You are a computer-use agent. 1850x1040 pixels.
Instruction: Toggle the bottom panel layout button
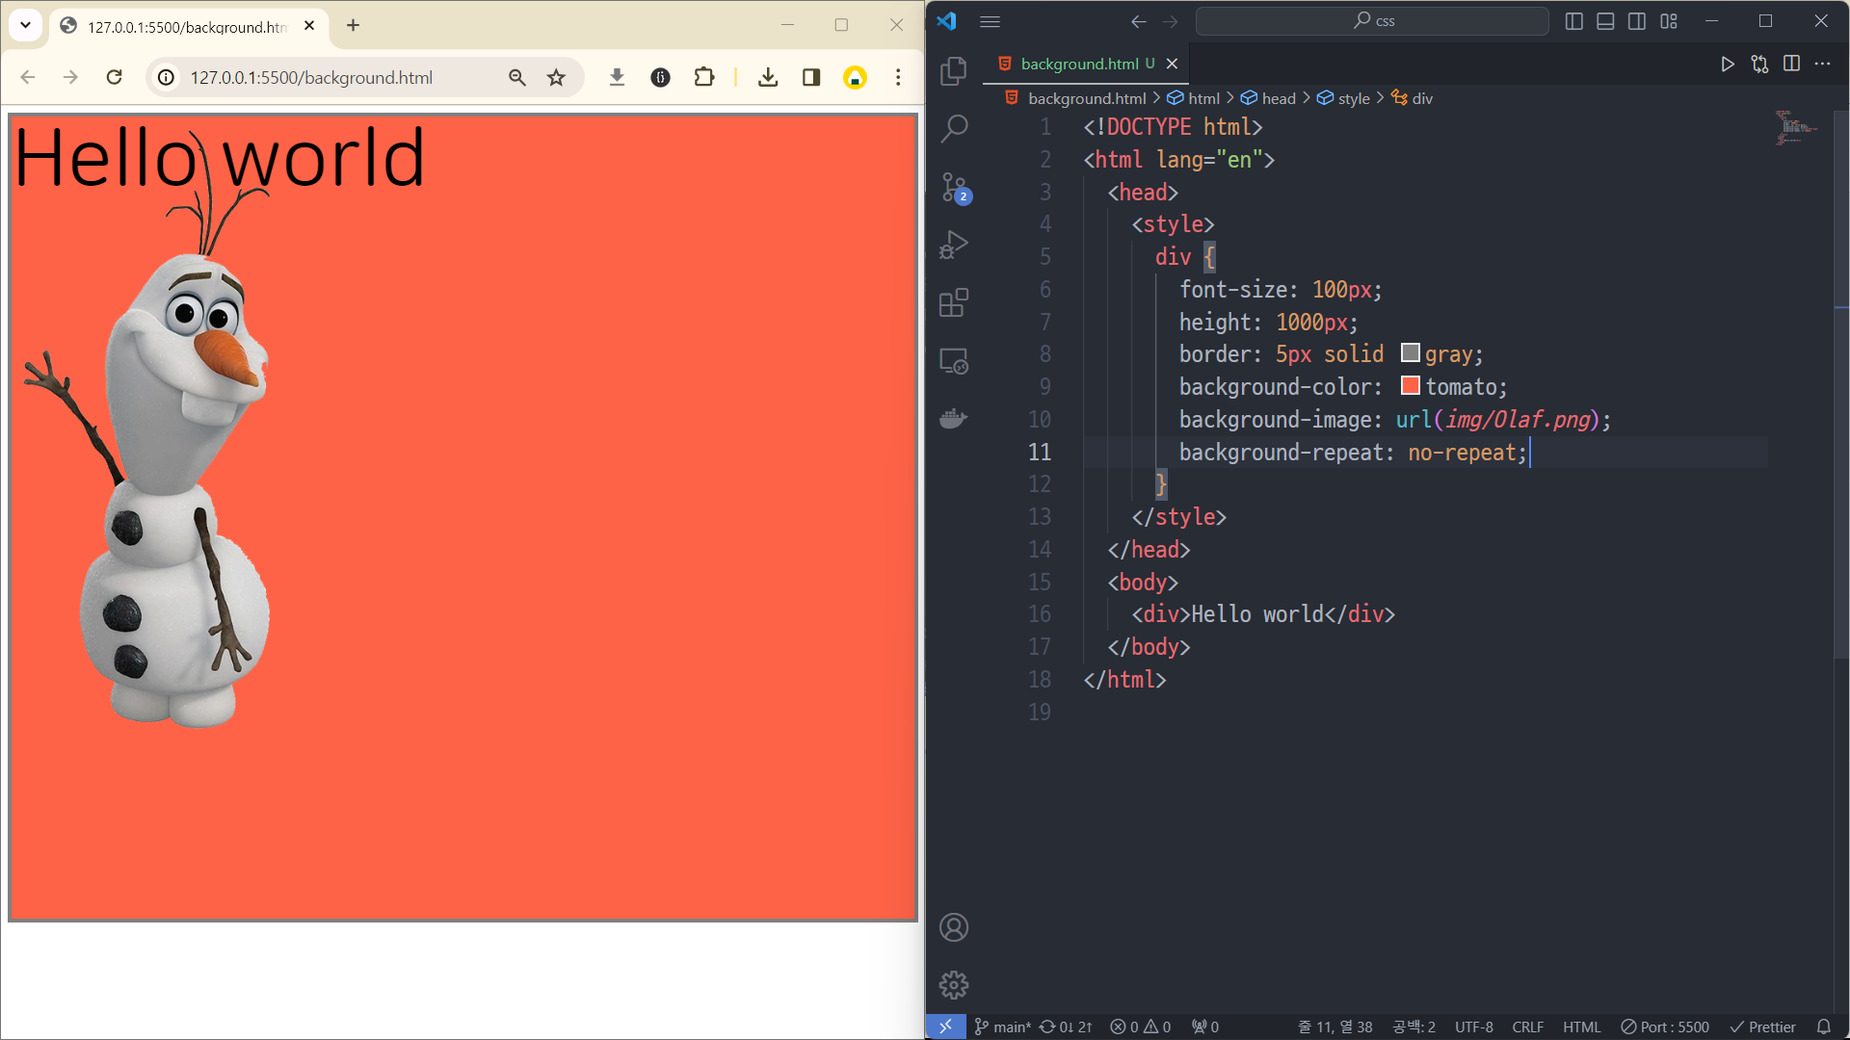(x=1605, y=21)
